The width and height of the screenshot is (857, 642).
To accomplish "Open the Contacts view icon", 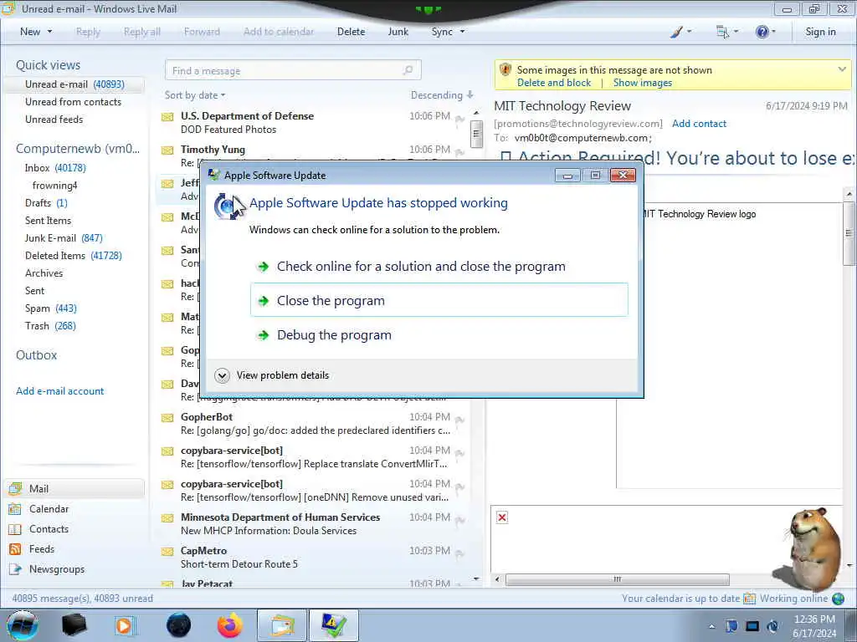I will (15, 529).
